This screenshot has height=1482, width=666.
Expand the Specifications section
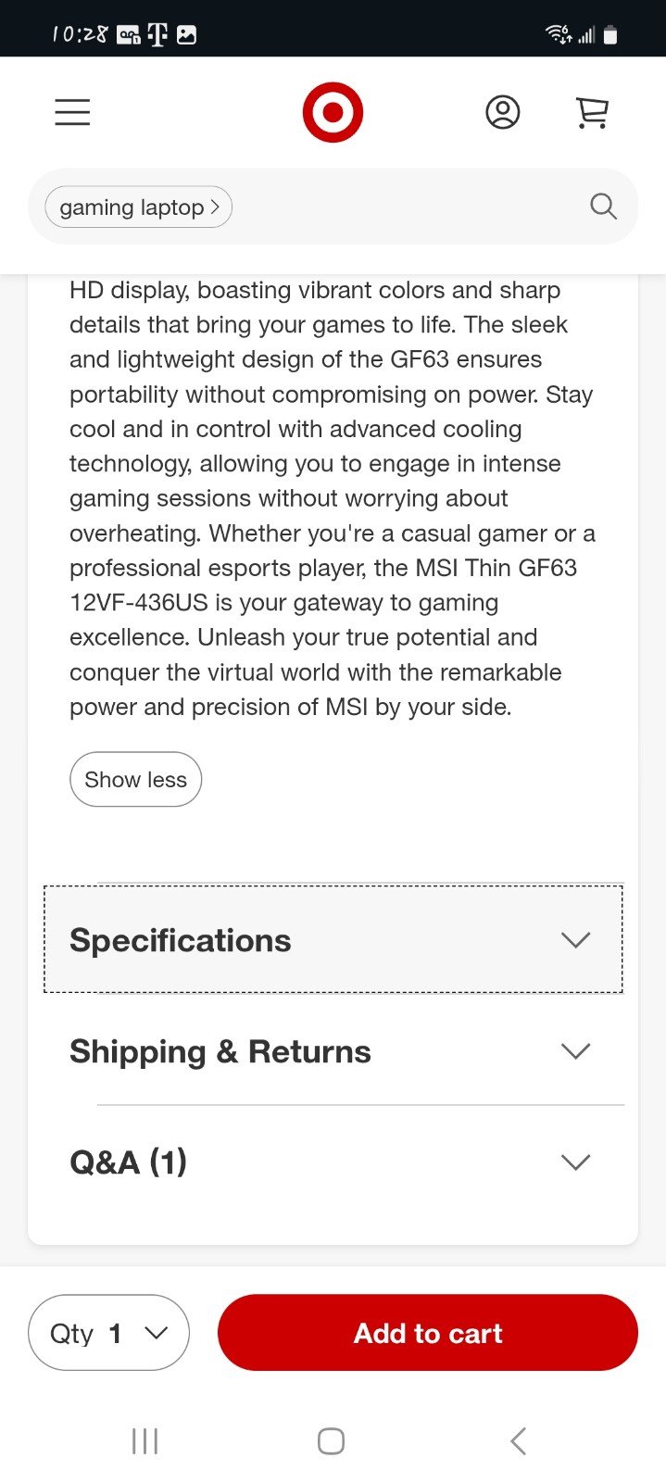[x=333, y=939]
